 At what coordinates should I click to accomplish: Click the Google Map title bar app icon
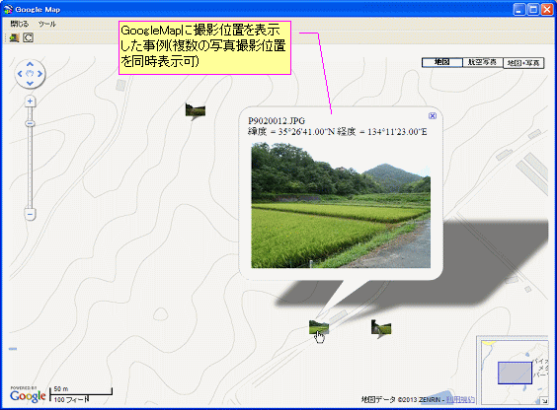click(x=8, y=9)
